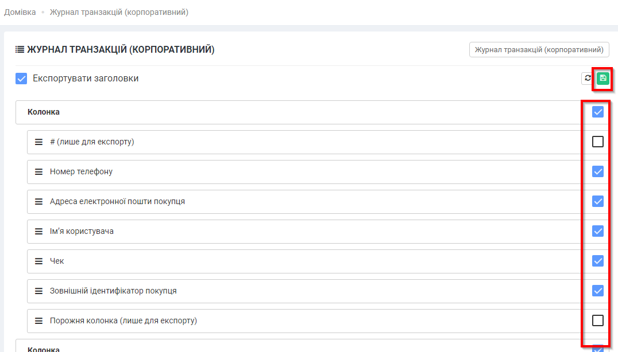Click the list icon beside page title
Viewport: 618px width, 352px height.
(x=20, y=50)
